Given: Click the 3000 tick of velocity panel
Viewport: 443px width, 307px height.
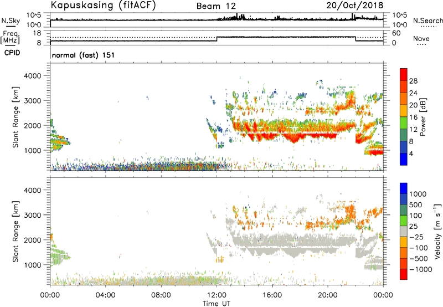Looking at the screenshot, I should (32, 215).
